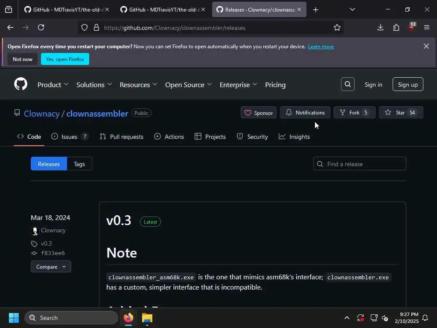Click the Windows taskbar Search box
The image size is (437, 328).
coord(71,318)
